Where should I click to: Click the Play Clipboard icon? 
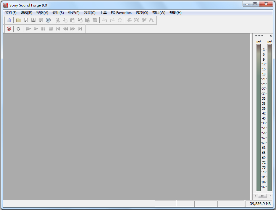pos(87,20)
